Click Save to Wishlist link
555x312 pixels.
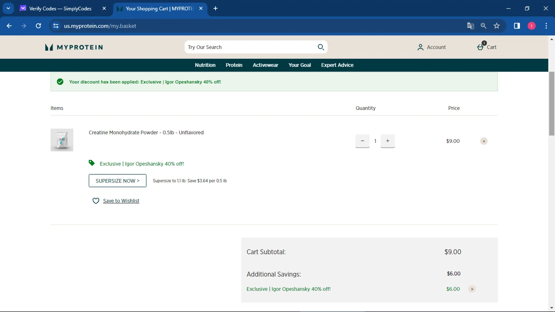tap(121, 201)
